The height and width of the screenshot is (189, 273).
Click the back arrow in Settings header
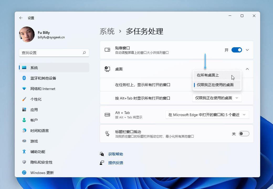coord(21,18)
